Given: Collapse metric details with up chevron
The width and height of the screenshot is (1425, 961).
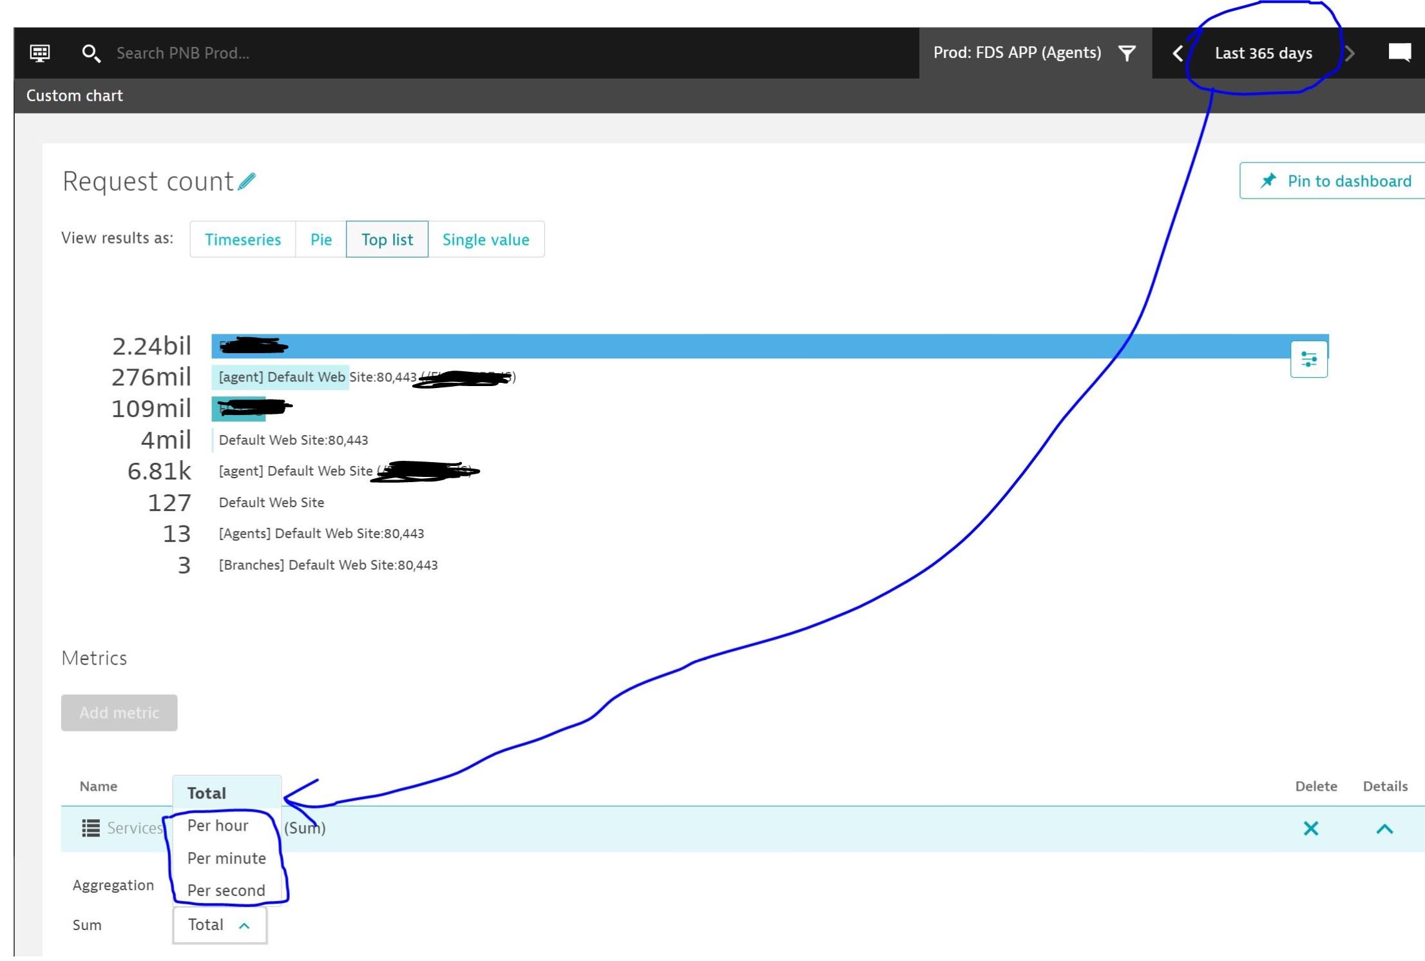Looking at the screenshot, I should coord(1384,829).
